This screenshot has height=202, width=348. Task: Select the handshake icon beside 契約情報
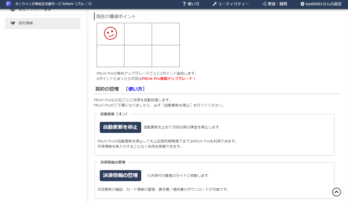pyautogui.click(x=13, y=23)
